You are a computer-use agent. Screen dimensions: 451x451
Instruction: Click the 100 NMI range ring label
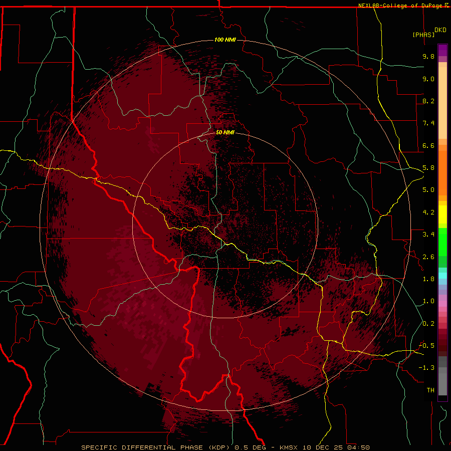225,40
